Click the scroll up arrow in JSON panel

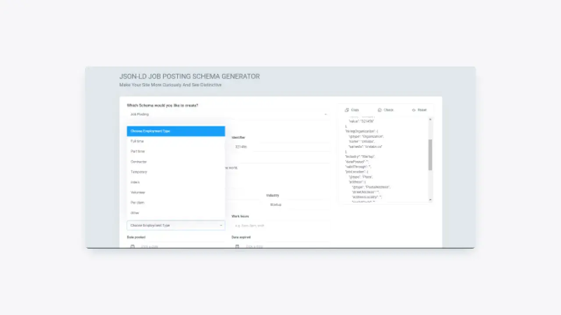coord(430,119)
